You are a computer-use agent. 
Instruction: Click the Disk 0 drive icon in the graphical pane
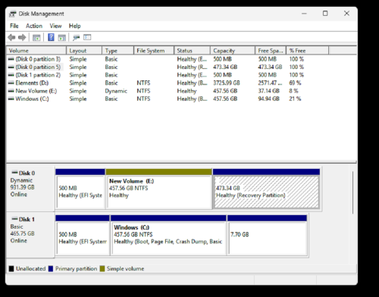click(x=14, y=173)
